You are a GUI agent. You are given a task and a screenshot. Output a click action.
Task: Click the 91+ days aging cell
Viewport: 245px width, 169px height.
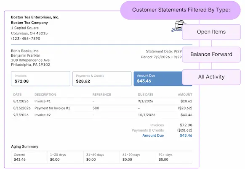[174, 157]
